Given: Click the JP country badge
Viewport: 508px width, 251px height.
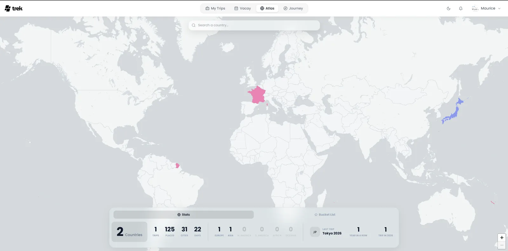Looking at the screenshot, I should (x=315, y=232).
